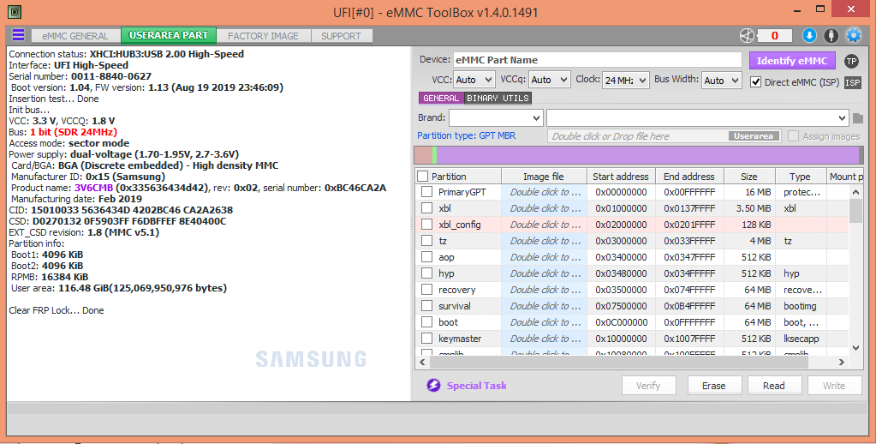Switch to the USERAREA PART tab
Viewport: 876px width, 444px height.
click(168, 35)
